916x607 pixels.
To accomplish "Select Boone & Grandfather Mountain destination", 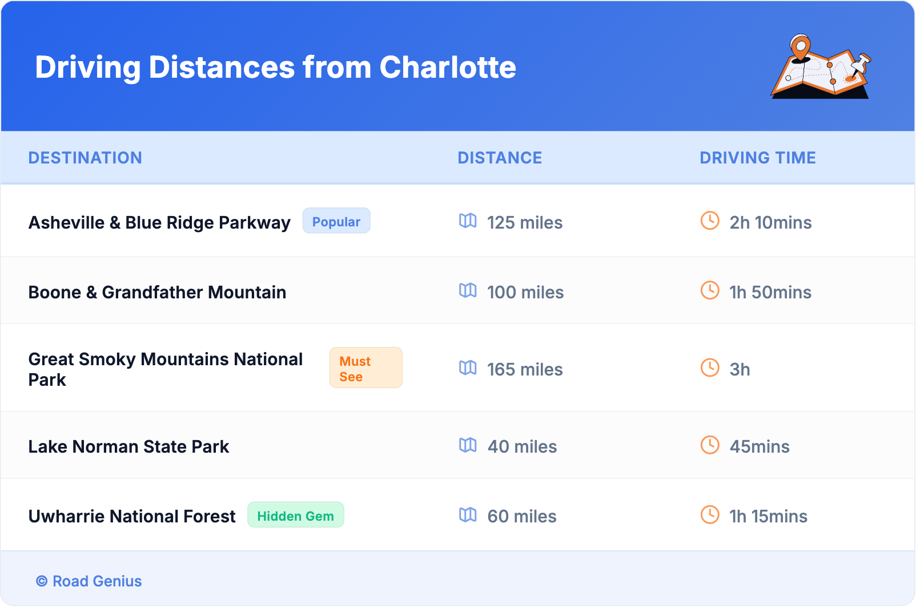I will 157,292.
